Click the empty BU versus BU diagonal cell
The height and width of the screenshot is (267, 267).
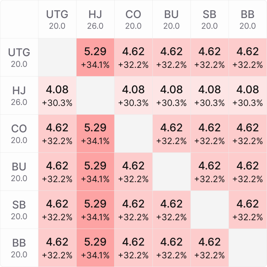coord(171,172)
